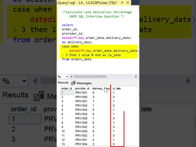This screenshot has height=147, width=196.
Task: Select the order_id column header
Action: coord(66,89)
